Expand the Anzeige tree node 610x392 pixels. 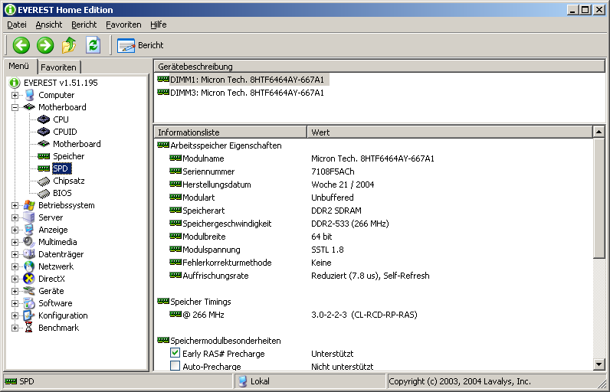click(15, 230)
